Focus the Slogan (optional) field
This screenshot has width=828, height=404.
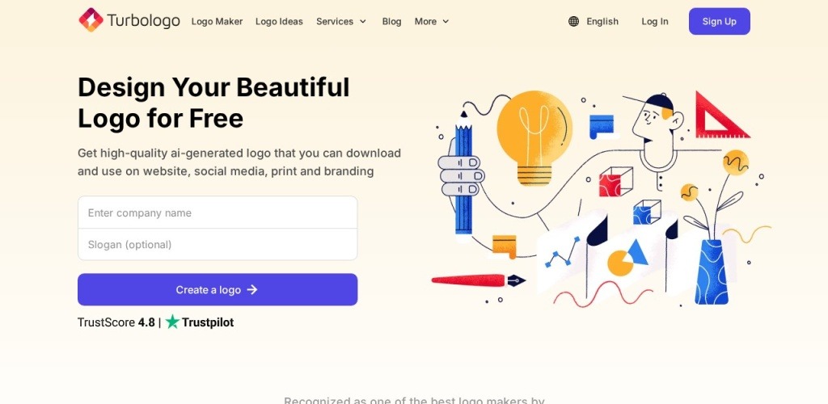(x=218, y=244)
